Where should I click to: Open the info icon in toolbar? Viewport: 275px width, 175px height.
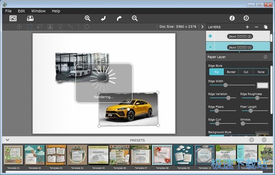(x=232, y=18)
